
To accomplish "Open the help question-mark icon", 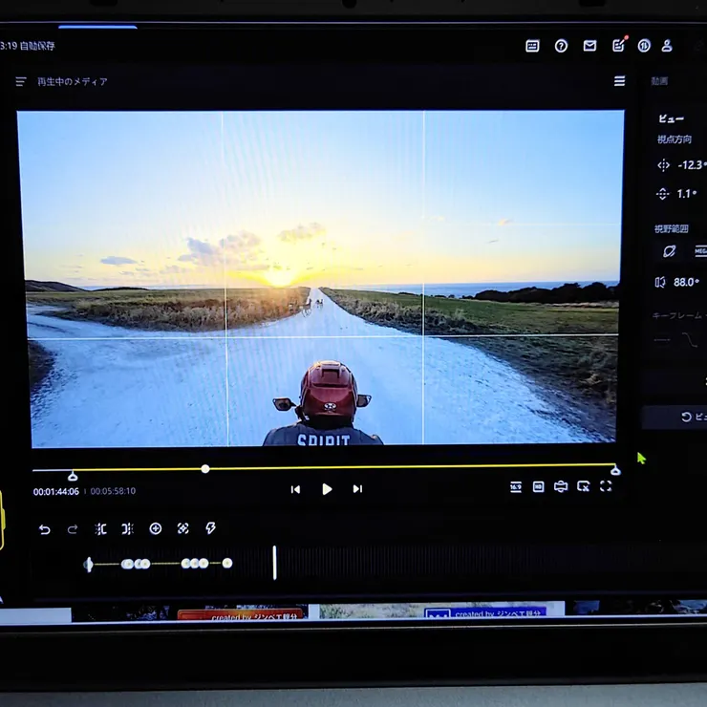I will pyautogui.click(x=561, y=46).
